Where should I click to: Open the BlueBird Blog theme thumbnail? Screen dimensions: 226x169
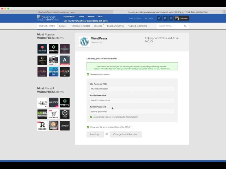[53, 72]
